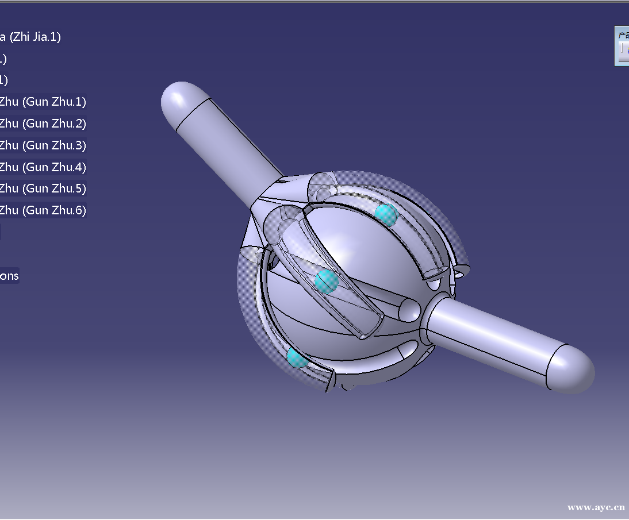Click the www.ayc.cn watermark text
The image size is (629, 520).
(596, 507)
